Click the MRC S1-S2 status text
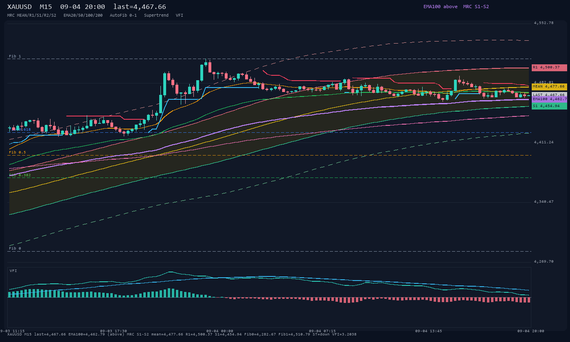Image resolution: width=570 pixels, height=342 pixels. point(476,7)
